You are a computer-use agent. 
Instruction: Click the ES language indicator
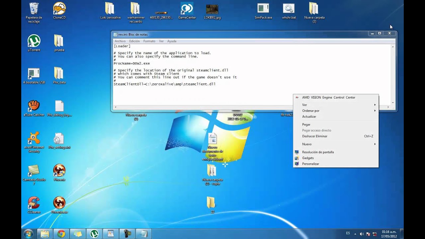(x=348, y=233)
